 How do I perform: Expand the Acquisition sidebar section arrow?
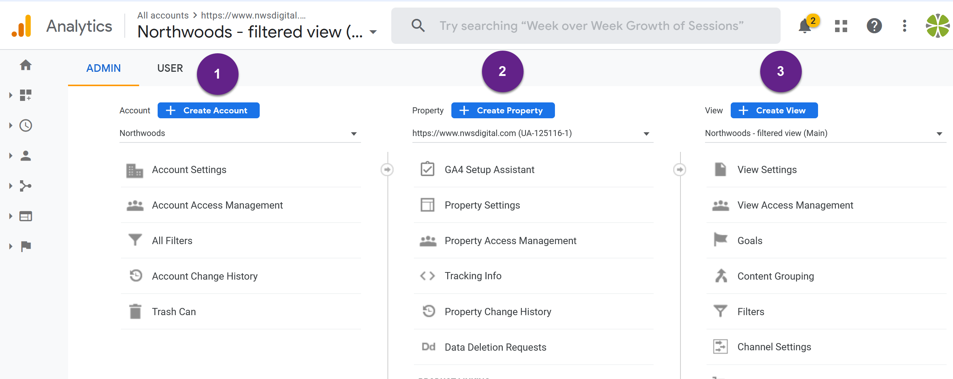tap(11, 186)
